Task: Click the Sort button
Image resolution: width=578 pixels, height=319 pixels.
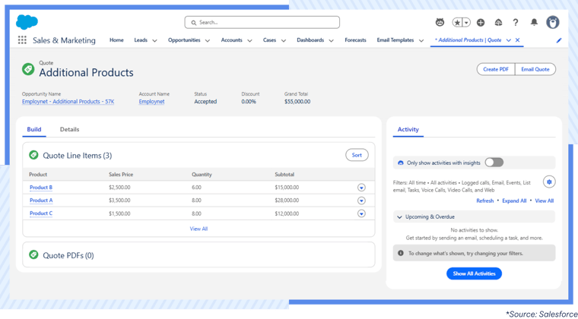Action: click(357, 155)
